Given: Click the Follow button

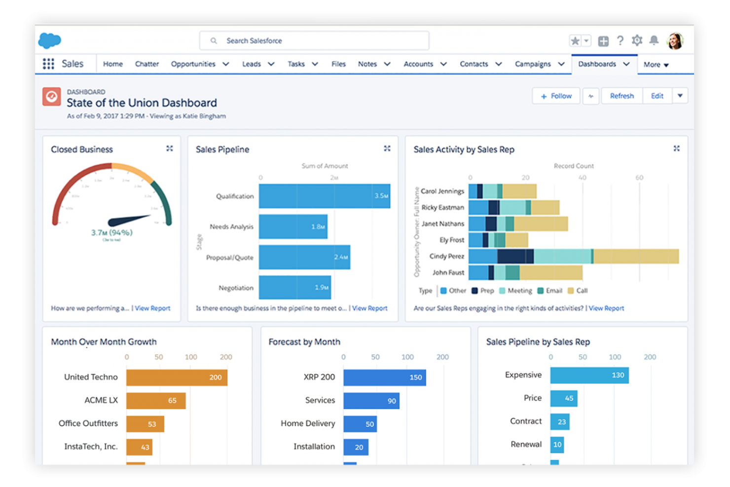Looking at the screenshot, I should (x=556, y=96).
